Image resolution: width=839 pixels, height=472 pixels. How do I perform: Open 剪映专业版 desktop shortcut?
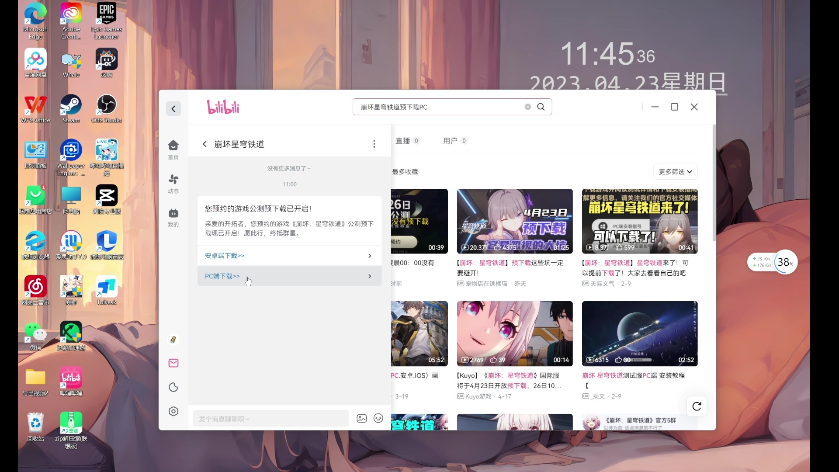[107, 200]
